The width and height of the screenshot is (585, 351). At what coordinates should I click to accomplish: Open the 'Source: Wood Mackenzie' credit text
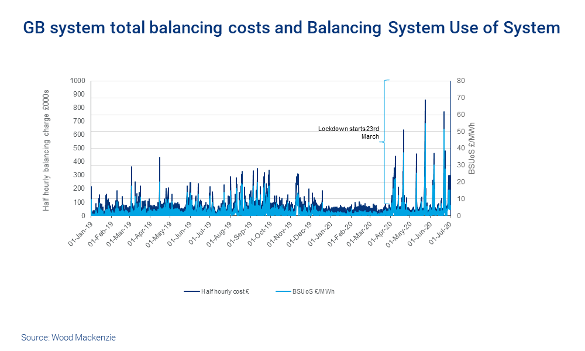coord(68,338)
